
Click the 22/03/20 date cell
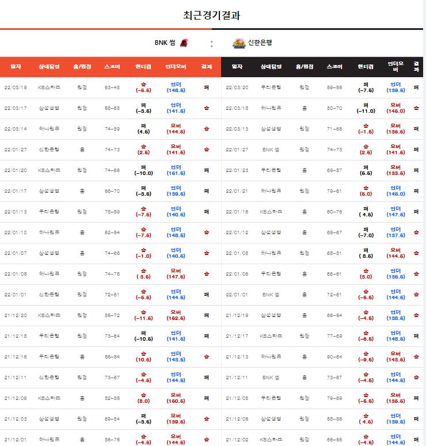(237, 87)
